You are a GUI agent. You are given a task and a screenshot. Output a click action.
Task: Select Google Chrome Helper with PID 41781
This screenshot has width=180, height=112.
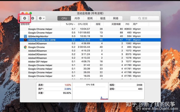point(90,69)
